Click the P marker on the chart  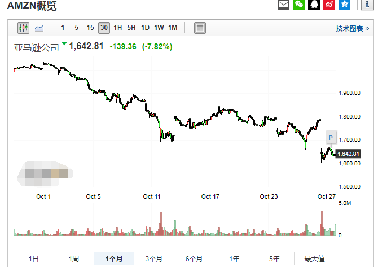click(x=331, y=138)
